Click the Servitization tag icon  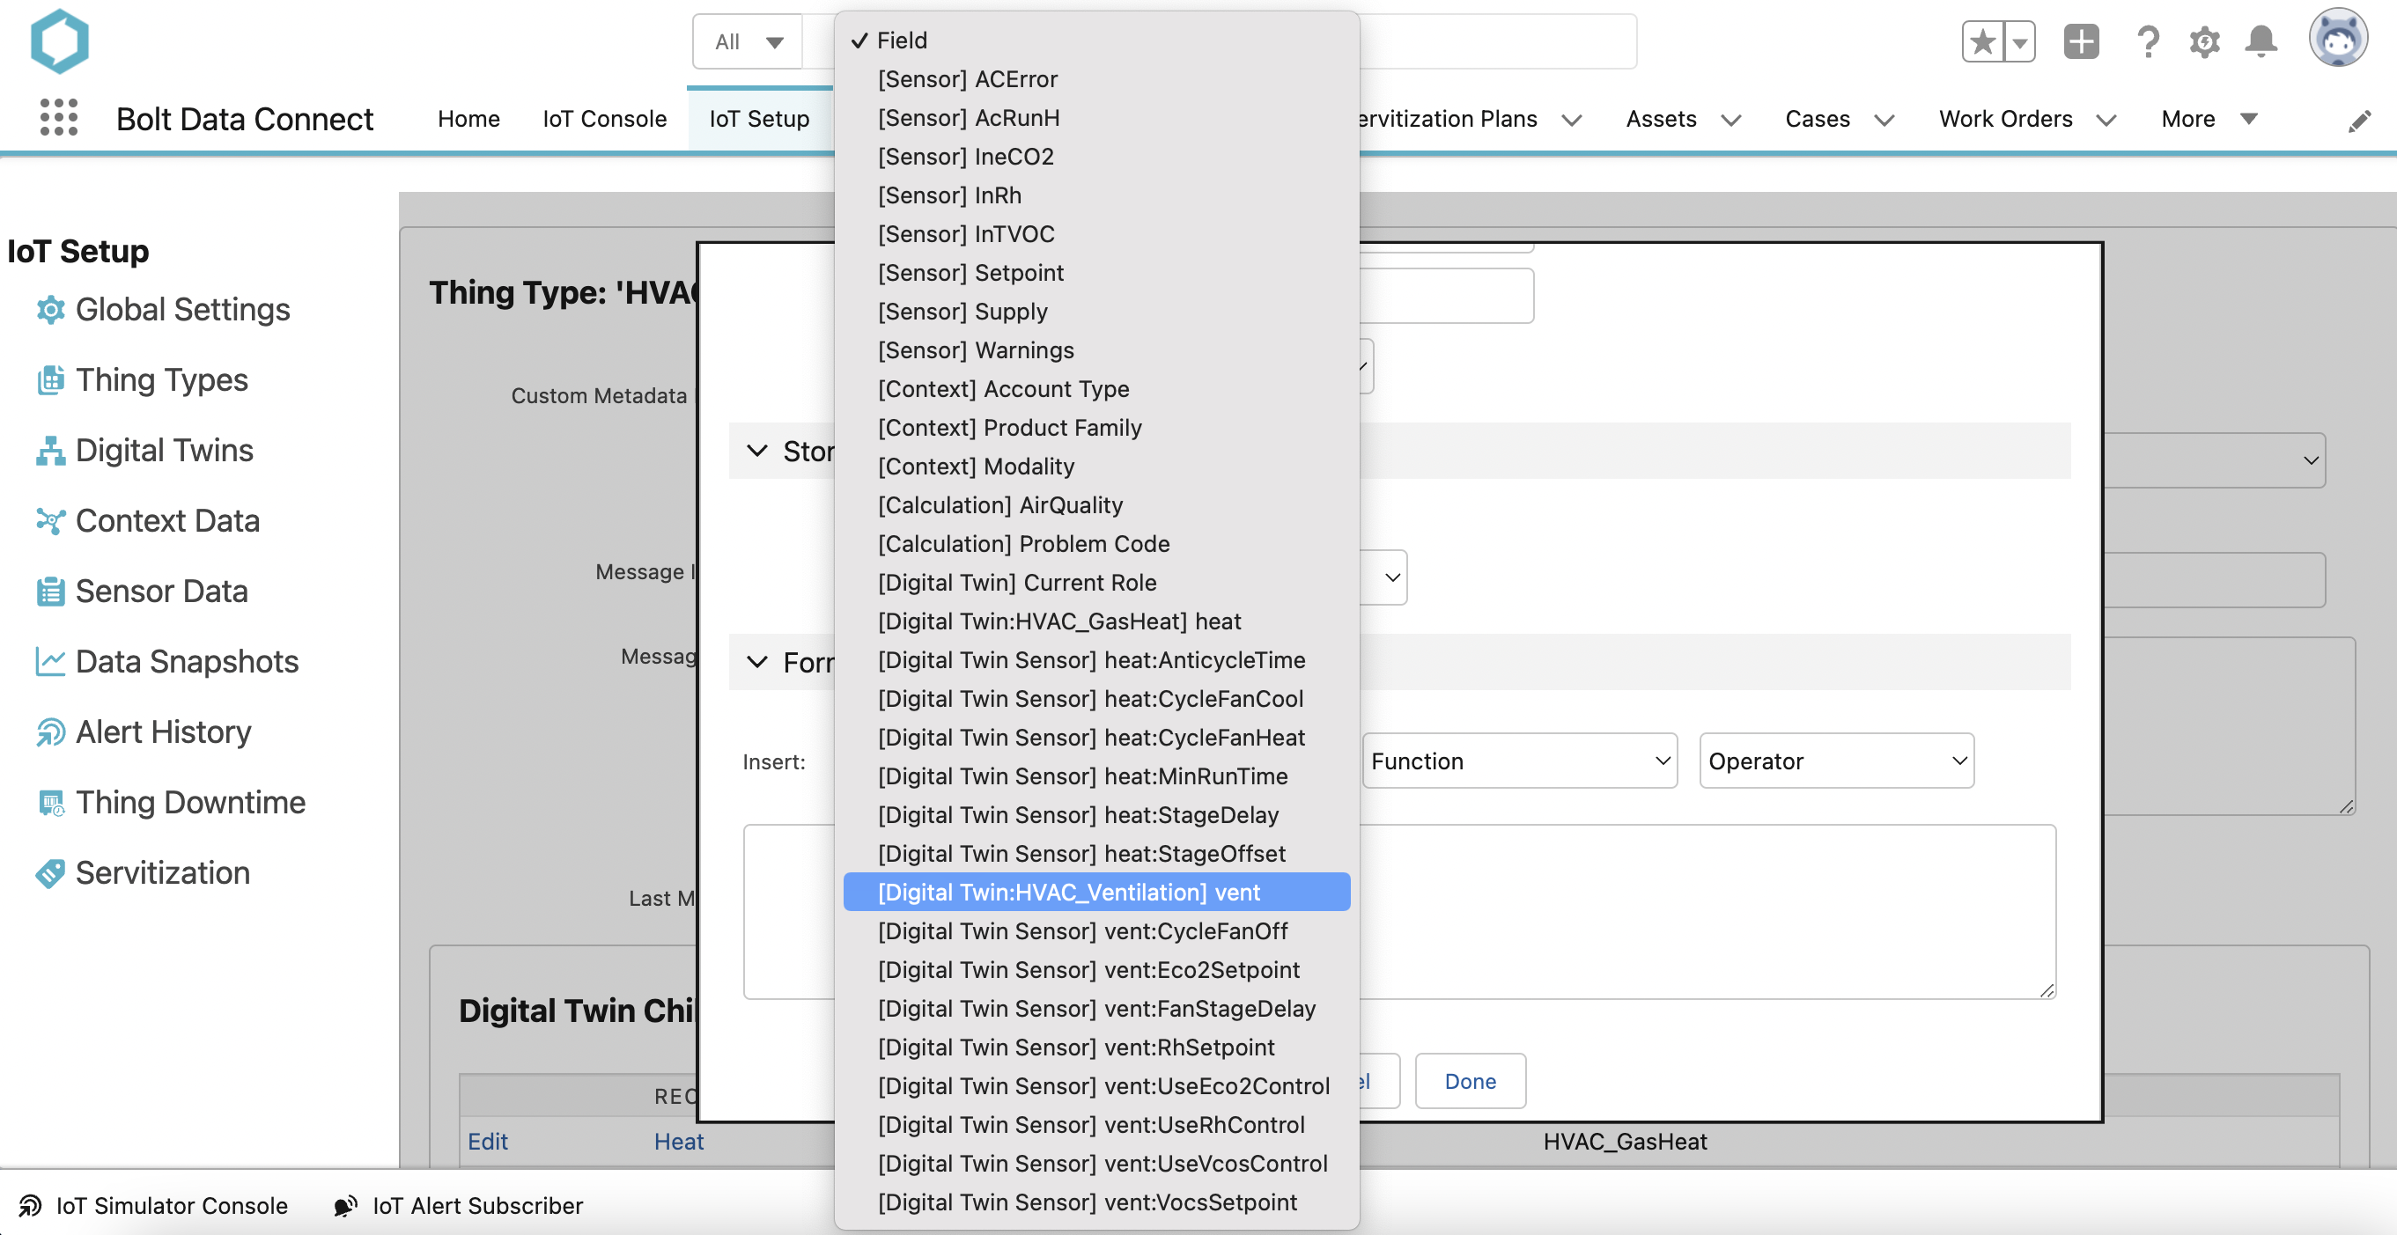[x=50, y=873]
